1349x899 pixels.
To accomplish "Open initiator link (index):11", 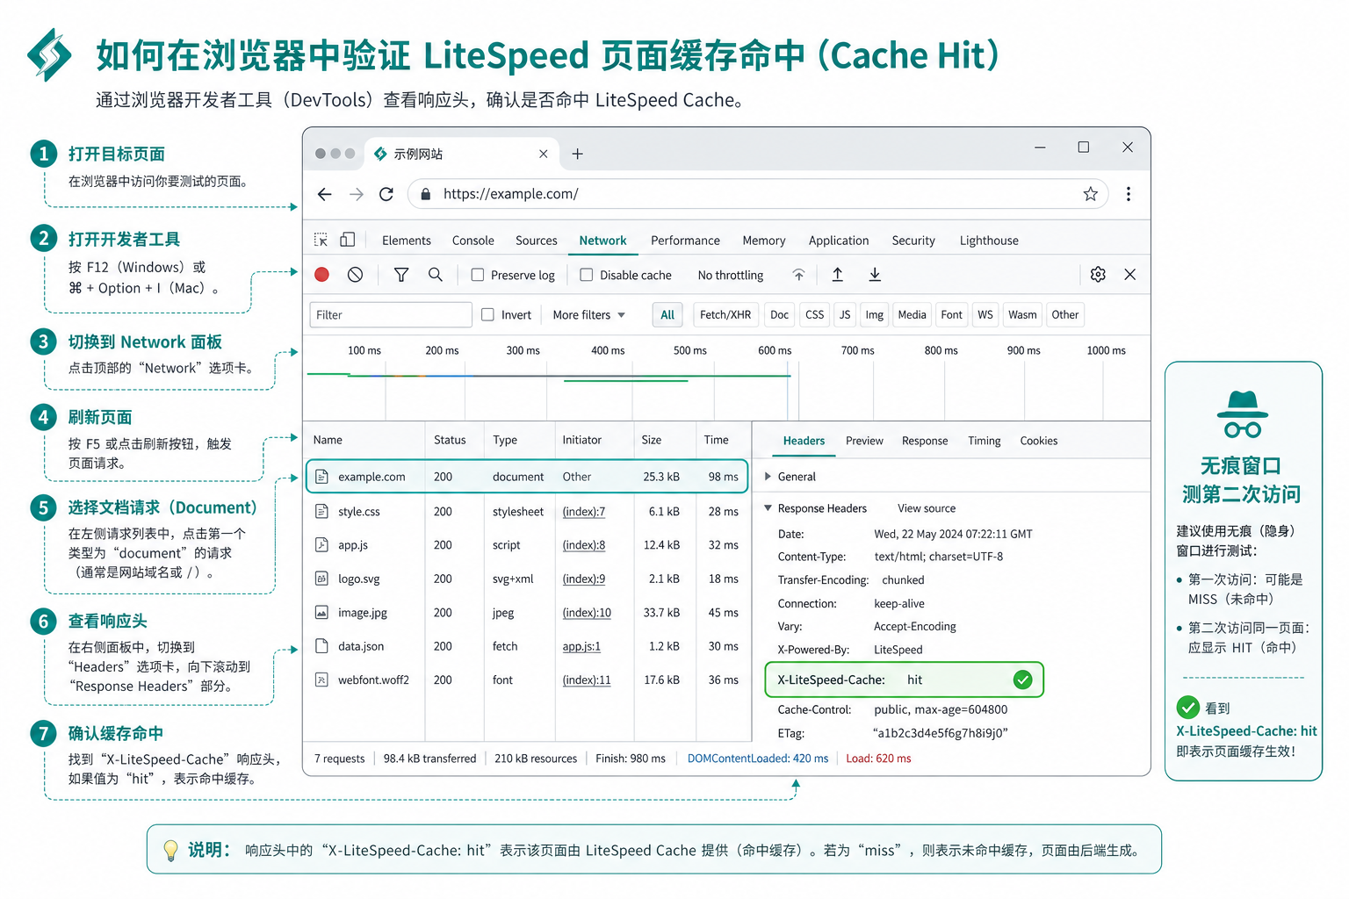I will pos(587,680).
